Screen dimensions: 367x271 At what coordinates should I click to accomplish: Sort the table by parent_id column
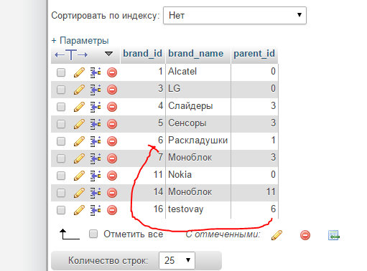(x=254, y=53)
